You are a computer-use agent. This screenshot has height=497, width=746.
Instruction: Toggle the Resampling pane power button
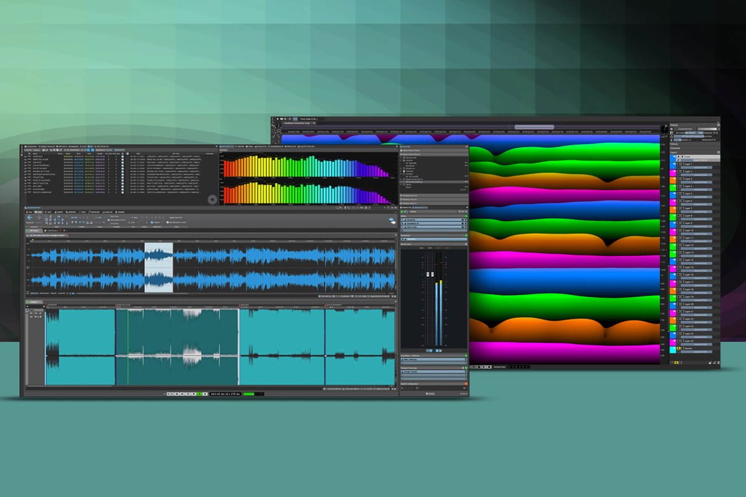click(466, 235)
